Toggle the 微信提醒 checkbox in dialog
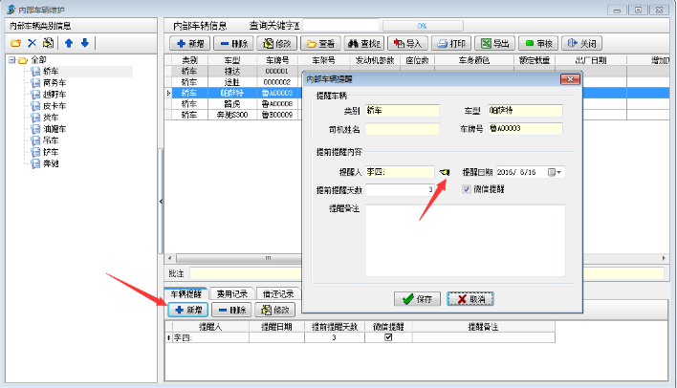 (x=468, y=189)
